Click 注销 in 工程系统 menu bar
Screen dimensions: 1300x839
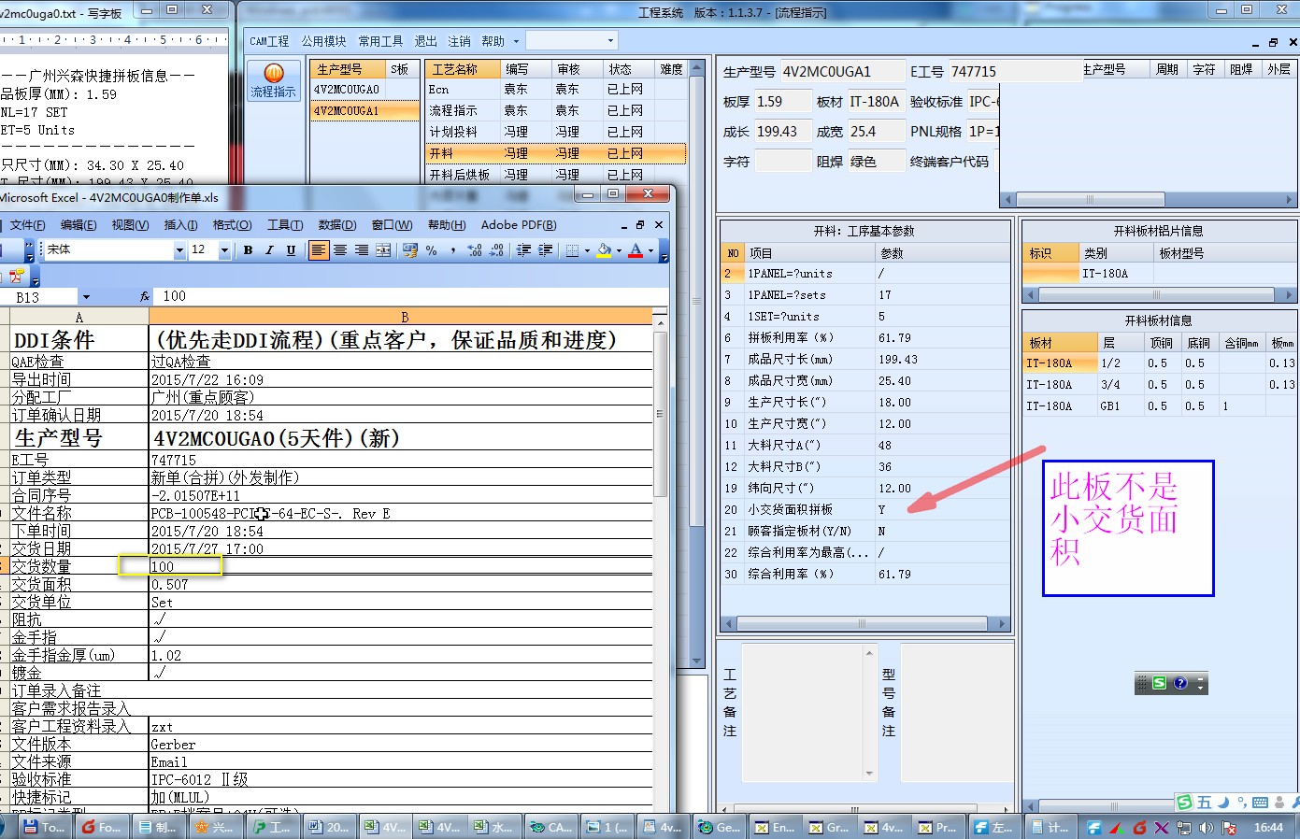[x=459, y=41]
